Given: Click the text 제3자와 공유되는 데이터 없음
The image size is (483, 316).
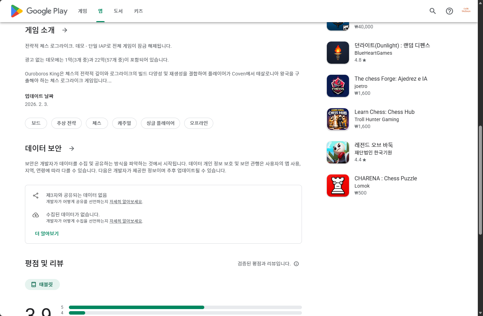Looking at the screenshot, I should (x=77, y=195).
